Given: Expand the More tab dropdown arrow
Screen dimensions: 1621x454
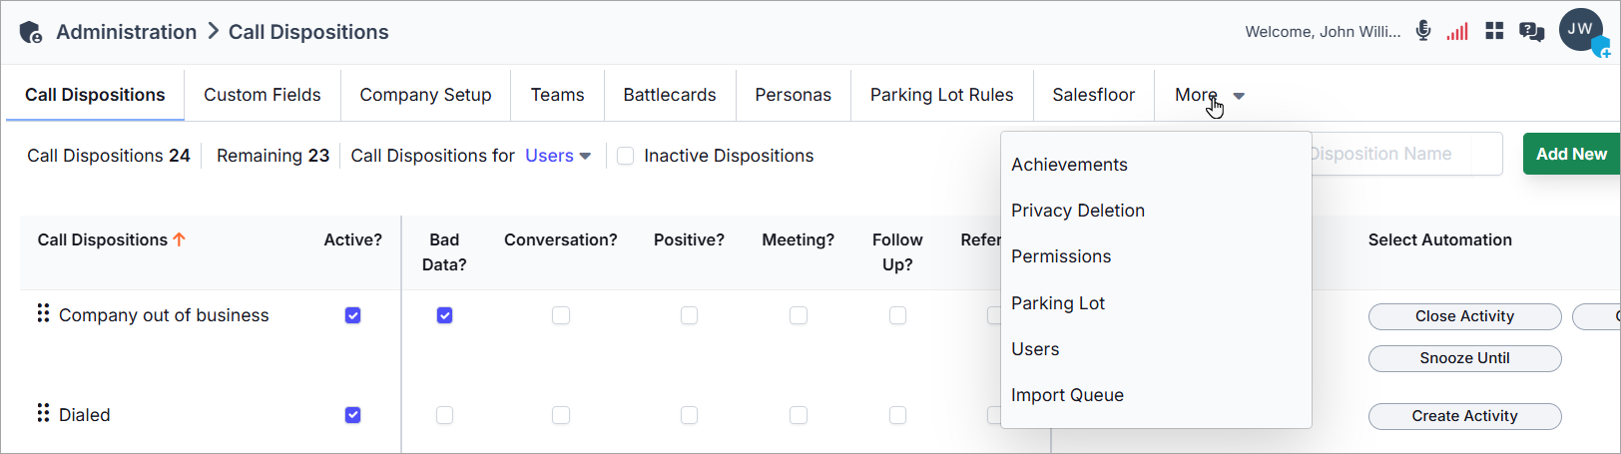Looking at the screenshot, I should (1239, 96).
